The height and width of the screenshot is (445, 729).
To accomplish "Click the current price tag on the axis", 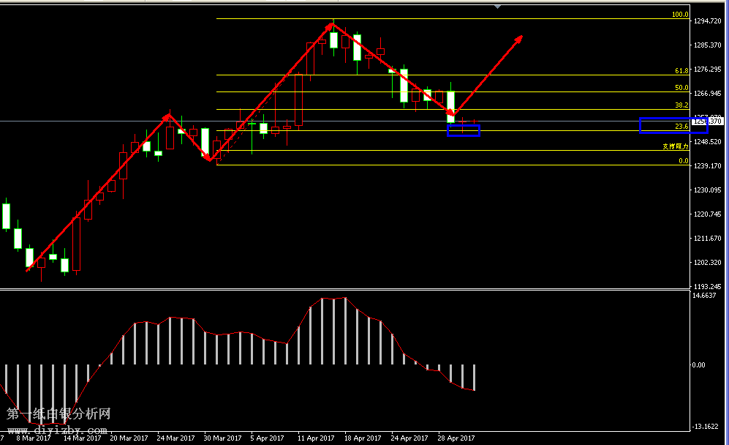I will pyautogui.click(x=707, y=121).
